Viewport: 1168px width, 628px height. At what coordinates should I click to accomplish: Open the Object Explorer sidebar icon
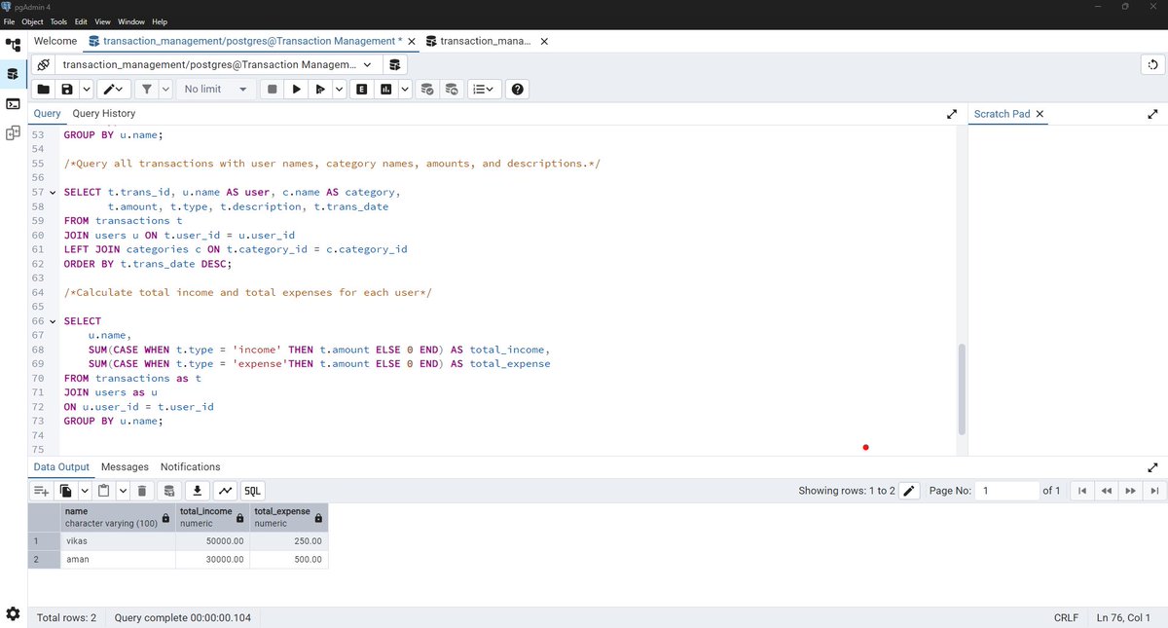(13, 44)
